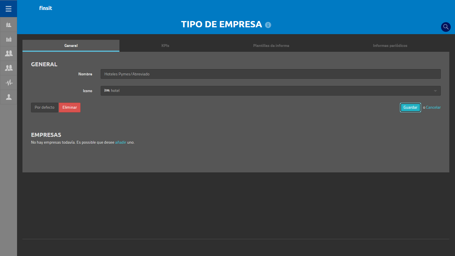Click the Nombre label
This screenshot has width=455, height=256.
85,74
